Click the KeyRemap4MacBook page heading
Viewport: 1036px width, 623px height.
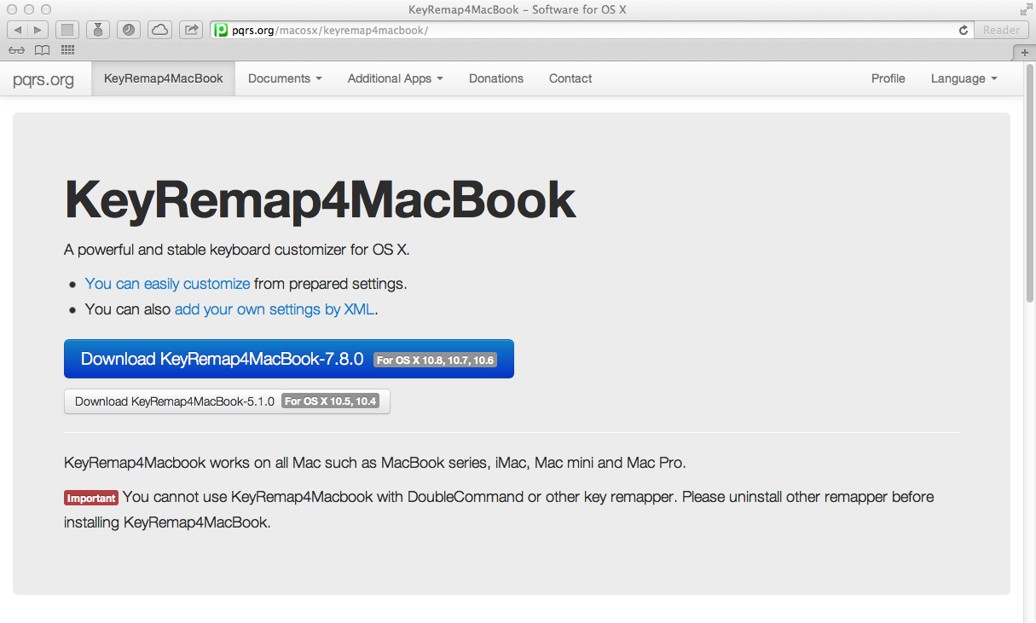click(x=320, y=201)
